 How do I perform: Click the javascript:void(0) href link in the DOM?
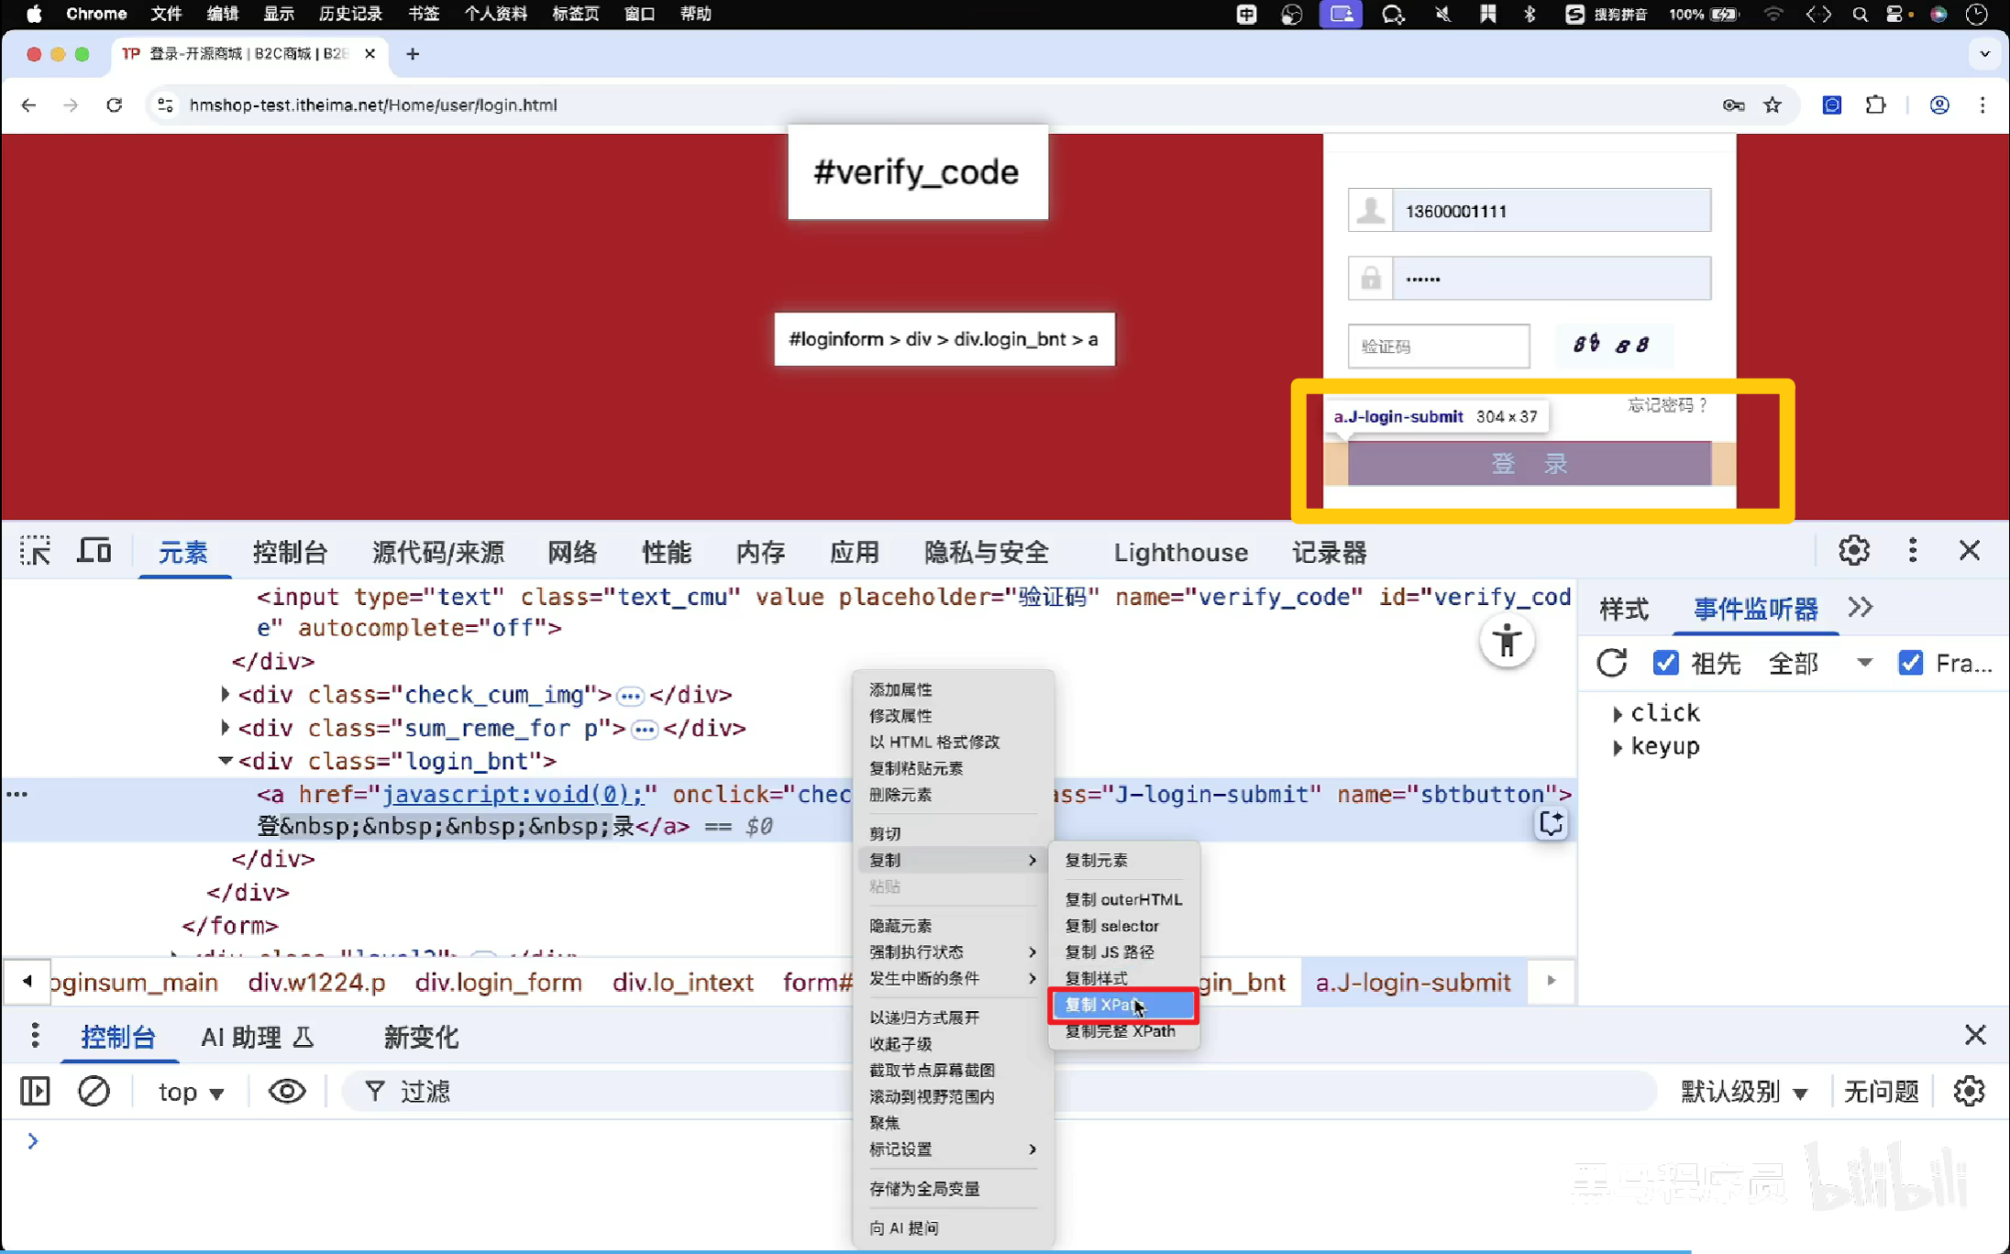click(513, 794)
